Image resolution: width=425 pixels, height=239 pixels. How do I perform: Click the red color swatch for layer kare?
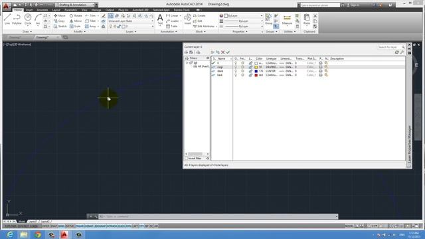pos(256,75)
